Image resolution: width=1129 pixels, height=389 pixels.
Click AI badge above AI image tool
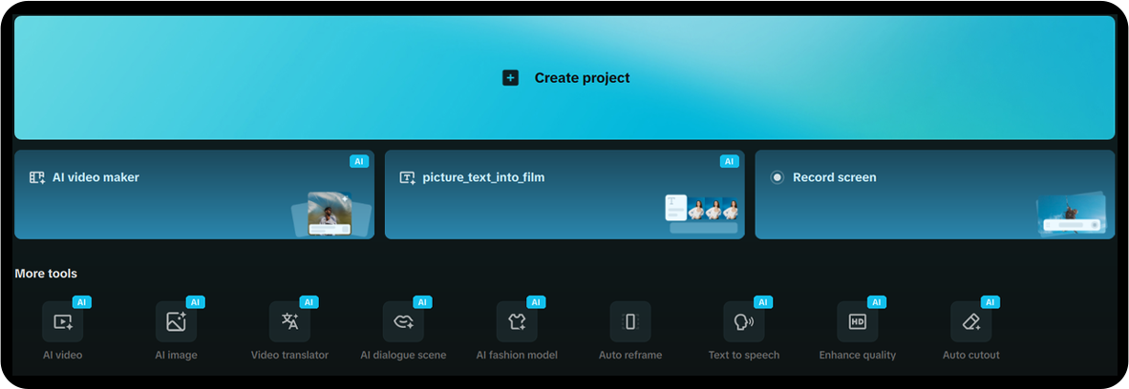[x=195, y=302]
